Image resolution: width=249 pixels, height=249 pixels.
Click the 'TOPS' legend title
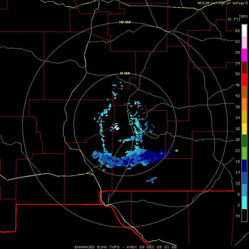tap(243, 17)
